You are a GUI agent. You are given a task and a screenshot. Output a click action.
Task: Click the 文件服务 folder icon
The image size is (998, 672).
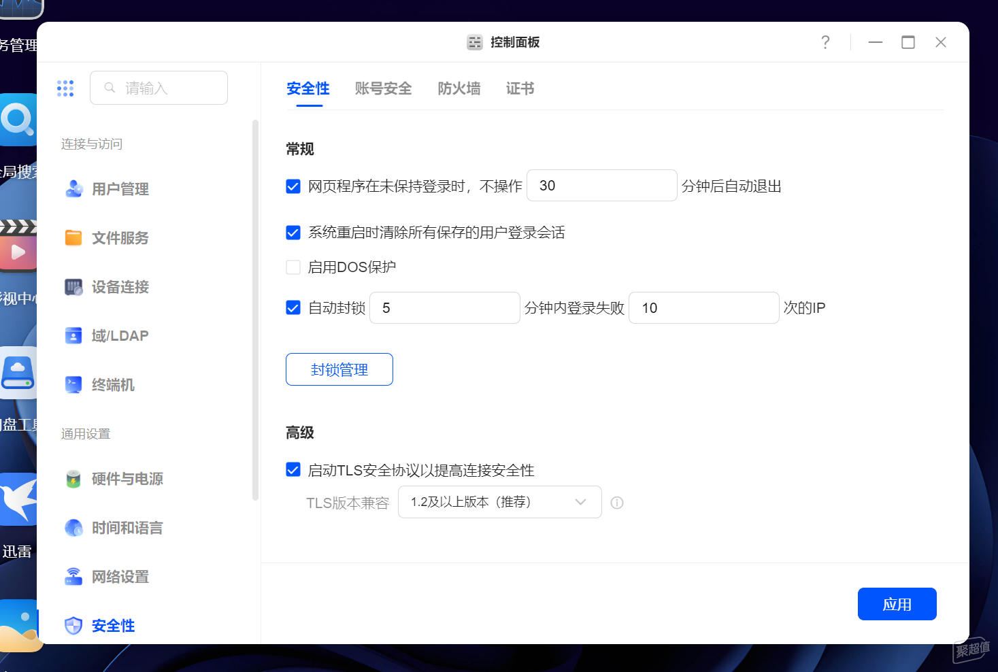point(73,238)
